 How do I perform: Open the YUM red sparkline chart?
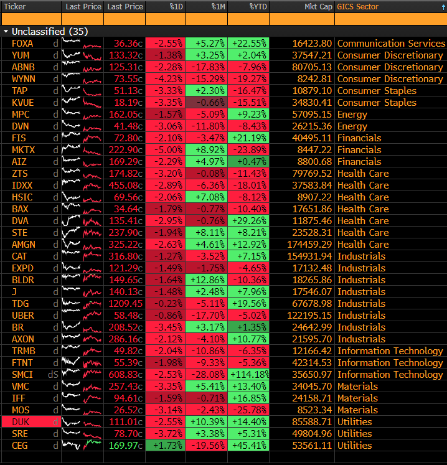(x=92, y=55)
